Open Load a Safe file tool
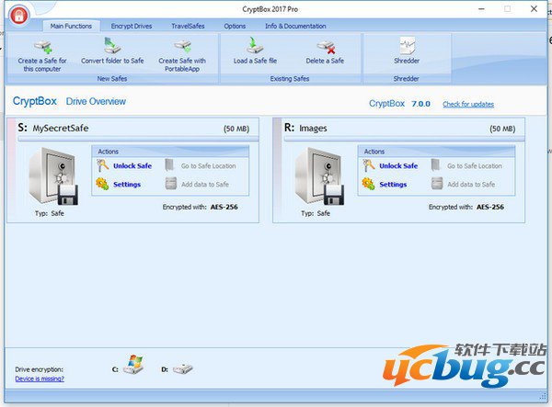Screen dimensions: 552x407 (255, 45)
